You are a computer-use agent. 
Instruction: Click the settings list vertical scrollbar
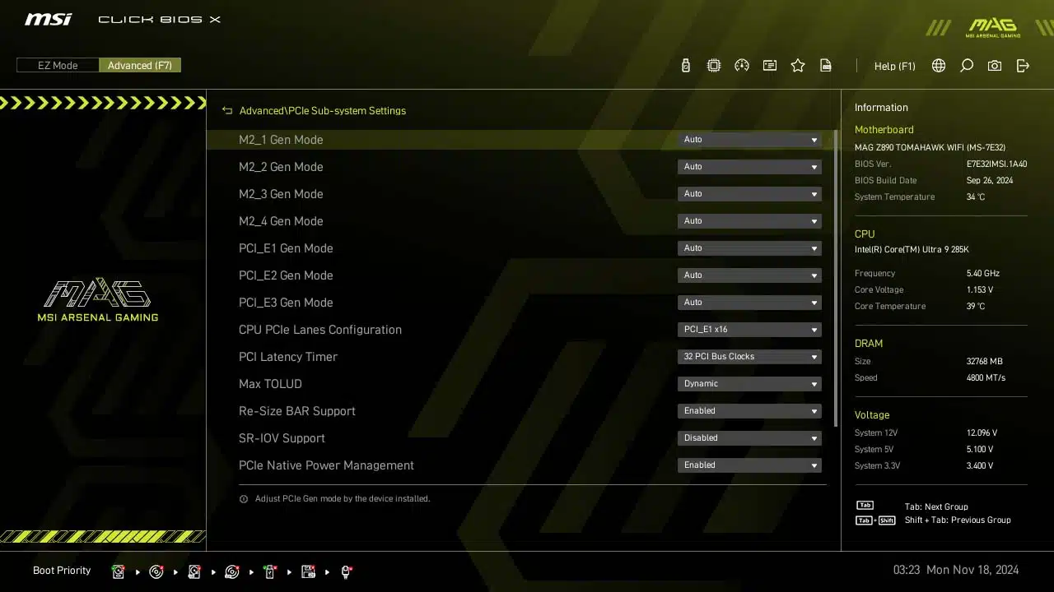(x=835, y=278)
